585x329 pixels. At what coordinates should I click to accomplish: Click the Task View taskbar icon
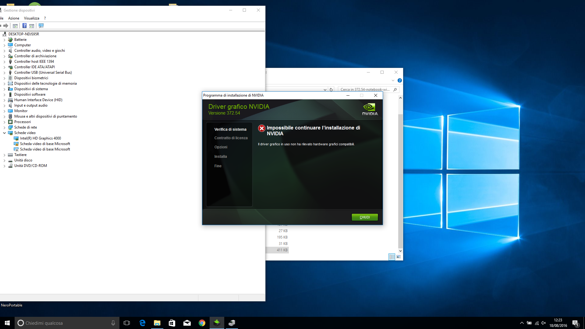click(127, 323)
